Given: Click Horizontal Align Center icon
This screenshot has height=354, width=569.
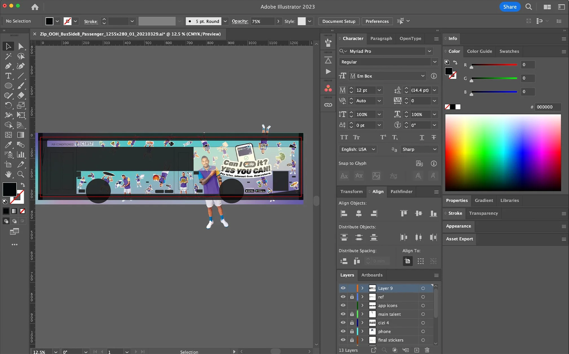Looking at the screenshot, I should 359,214.
